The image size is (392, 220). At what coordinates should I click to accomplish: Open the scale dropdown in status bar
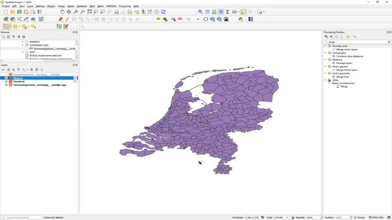(x=287, y=218)
